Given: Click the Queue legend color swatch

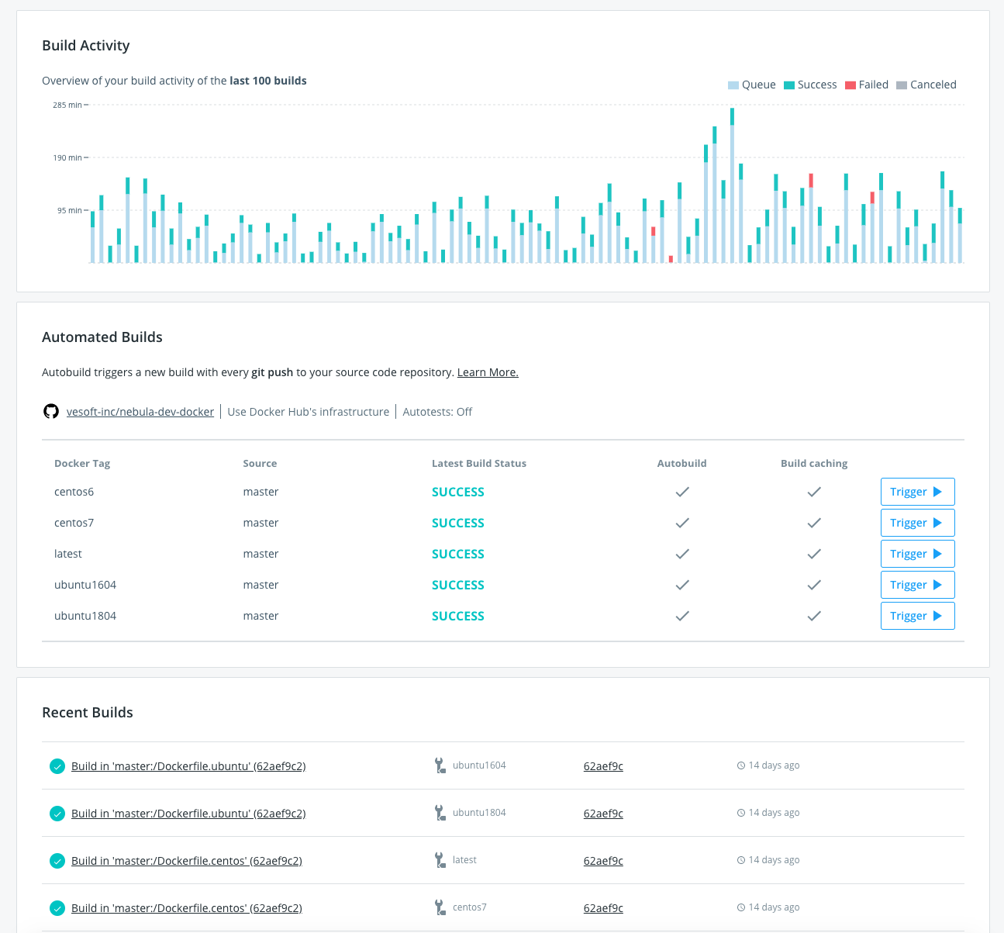Looking at the screenshot, I should click(x=733, y=85).
